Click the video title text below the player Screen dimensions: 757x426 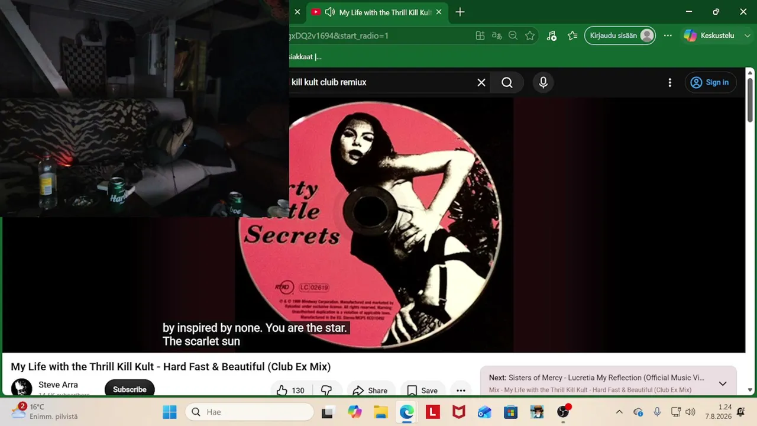(171, 367)
